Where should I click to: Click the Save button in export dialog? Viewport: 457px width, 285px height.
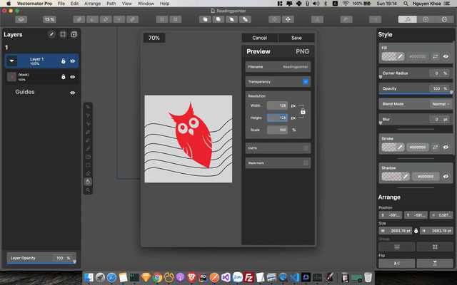click(296, 38)
